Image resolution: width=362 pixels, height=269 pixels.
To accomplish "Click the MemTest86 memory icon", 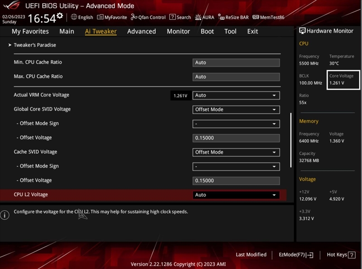I will tap(256, 17).
